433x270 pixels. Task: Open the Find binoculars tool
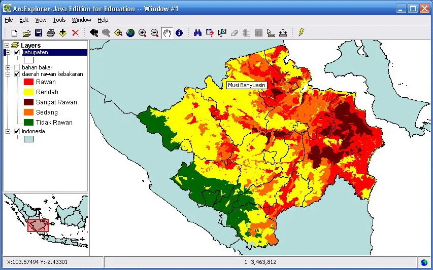198,33
